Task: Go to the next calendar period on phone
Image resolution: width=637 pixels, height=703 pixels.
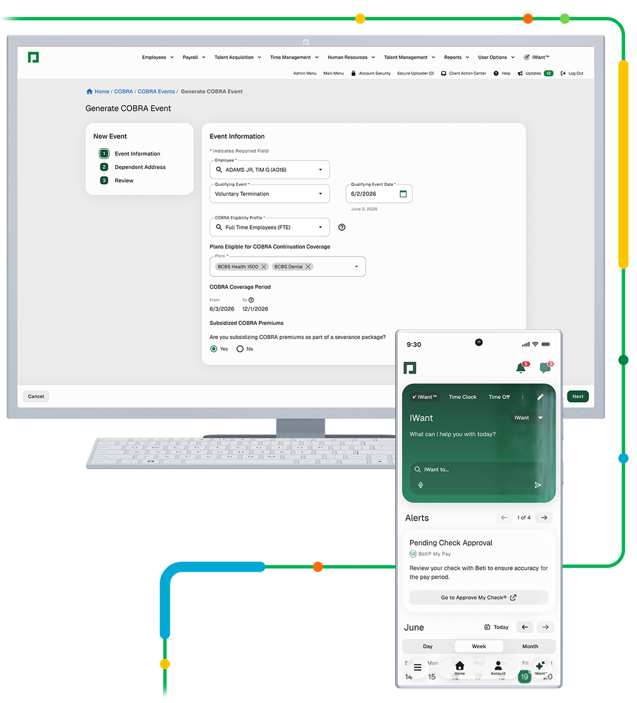Action: 546,627
